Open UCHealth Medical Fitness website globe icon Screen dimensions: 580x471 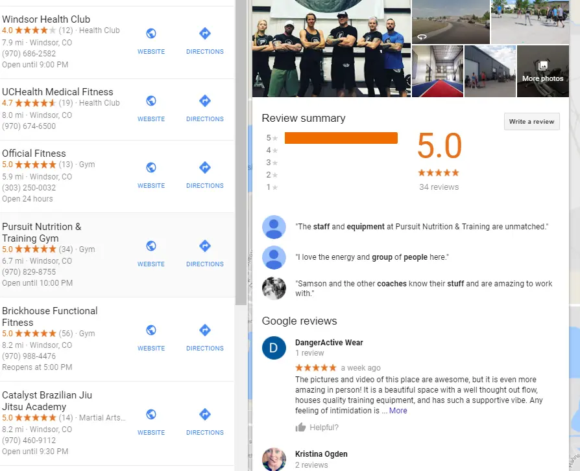pos(151,101)
